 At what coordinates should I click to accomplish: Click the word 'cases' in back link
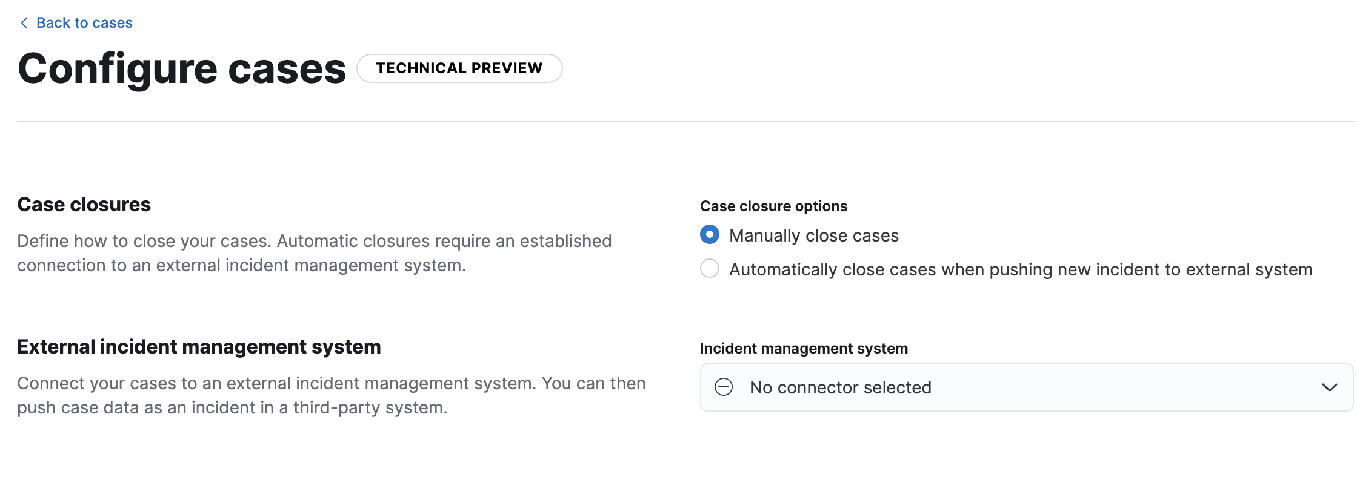click(x=113, y=23)
